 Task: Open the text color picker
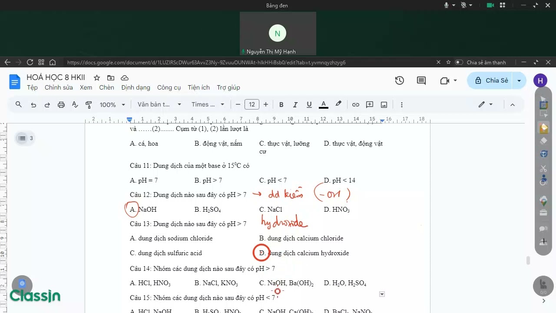click(324, 105)
